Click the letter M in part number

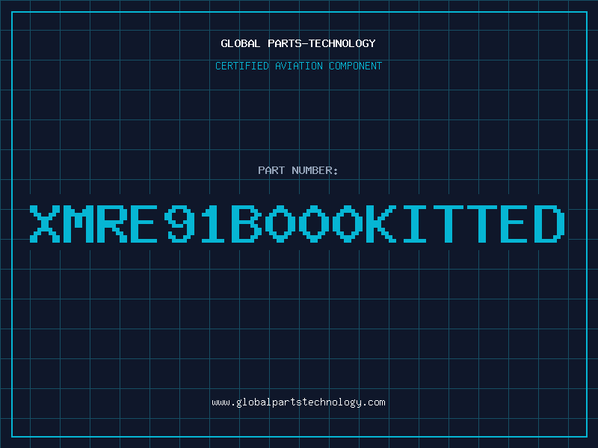point(78,223)
